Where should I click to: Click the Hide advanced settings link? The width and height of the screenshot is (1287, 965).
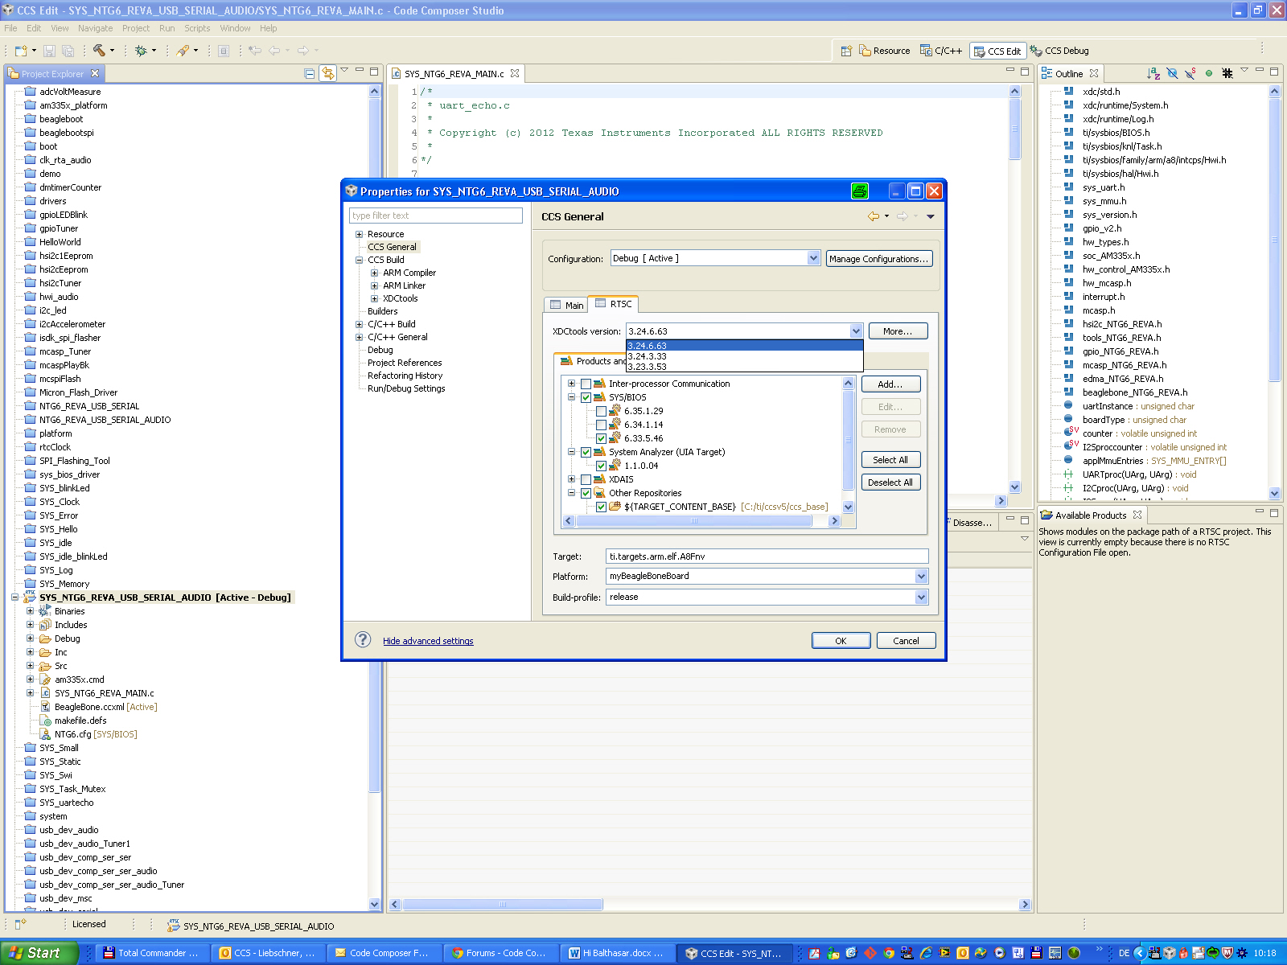(x=428, y=641)
